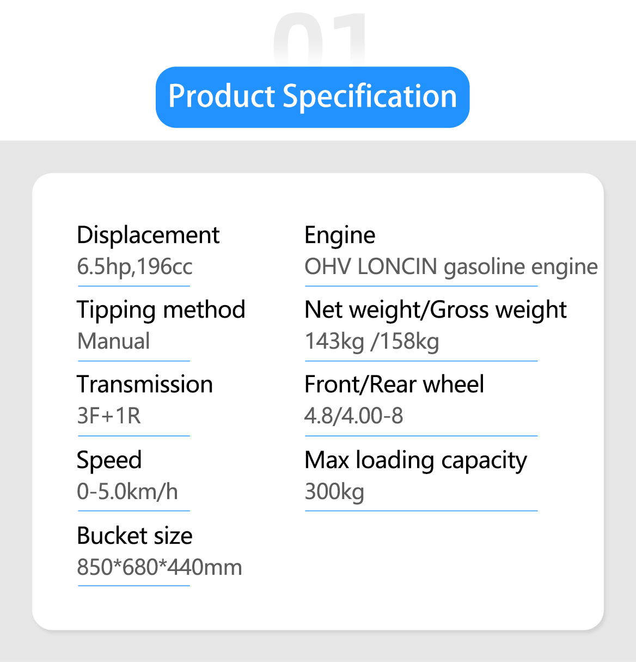The width and height of the screenshot is (636, 662).
Task: Click OHV LONCIN gasoline engine text
Action: pyautogui.click(x=451, y=267)
